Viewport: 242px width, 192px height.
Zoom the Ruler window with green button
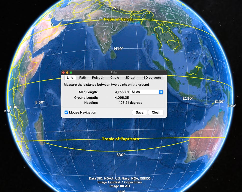71,72
